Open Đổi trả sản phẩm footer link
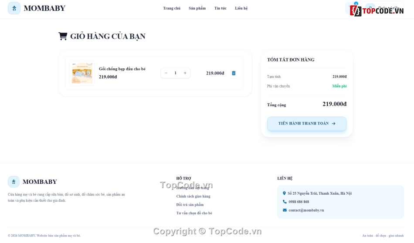The image size is (414, 243). point(190,205)
